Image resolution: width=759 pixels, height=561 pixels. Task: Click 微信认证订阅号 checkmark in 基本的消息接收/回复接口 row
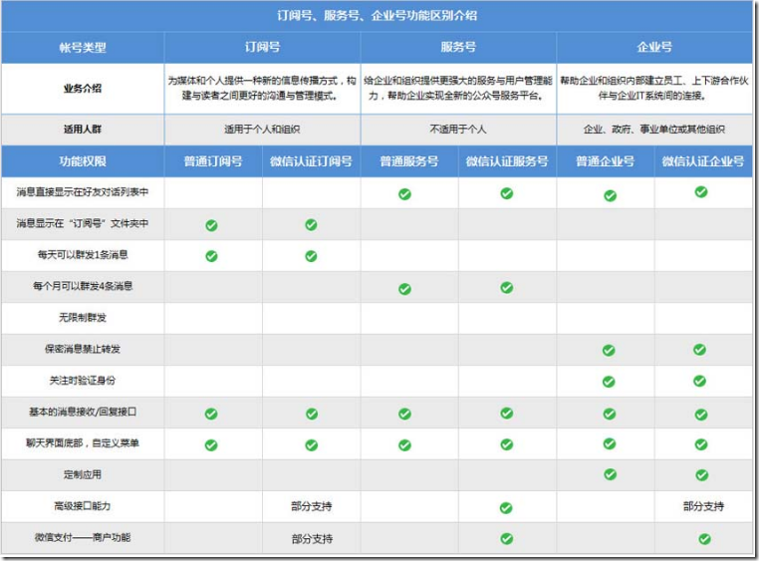tap(312, 414)
